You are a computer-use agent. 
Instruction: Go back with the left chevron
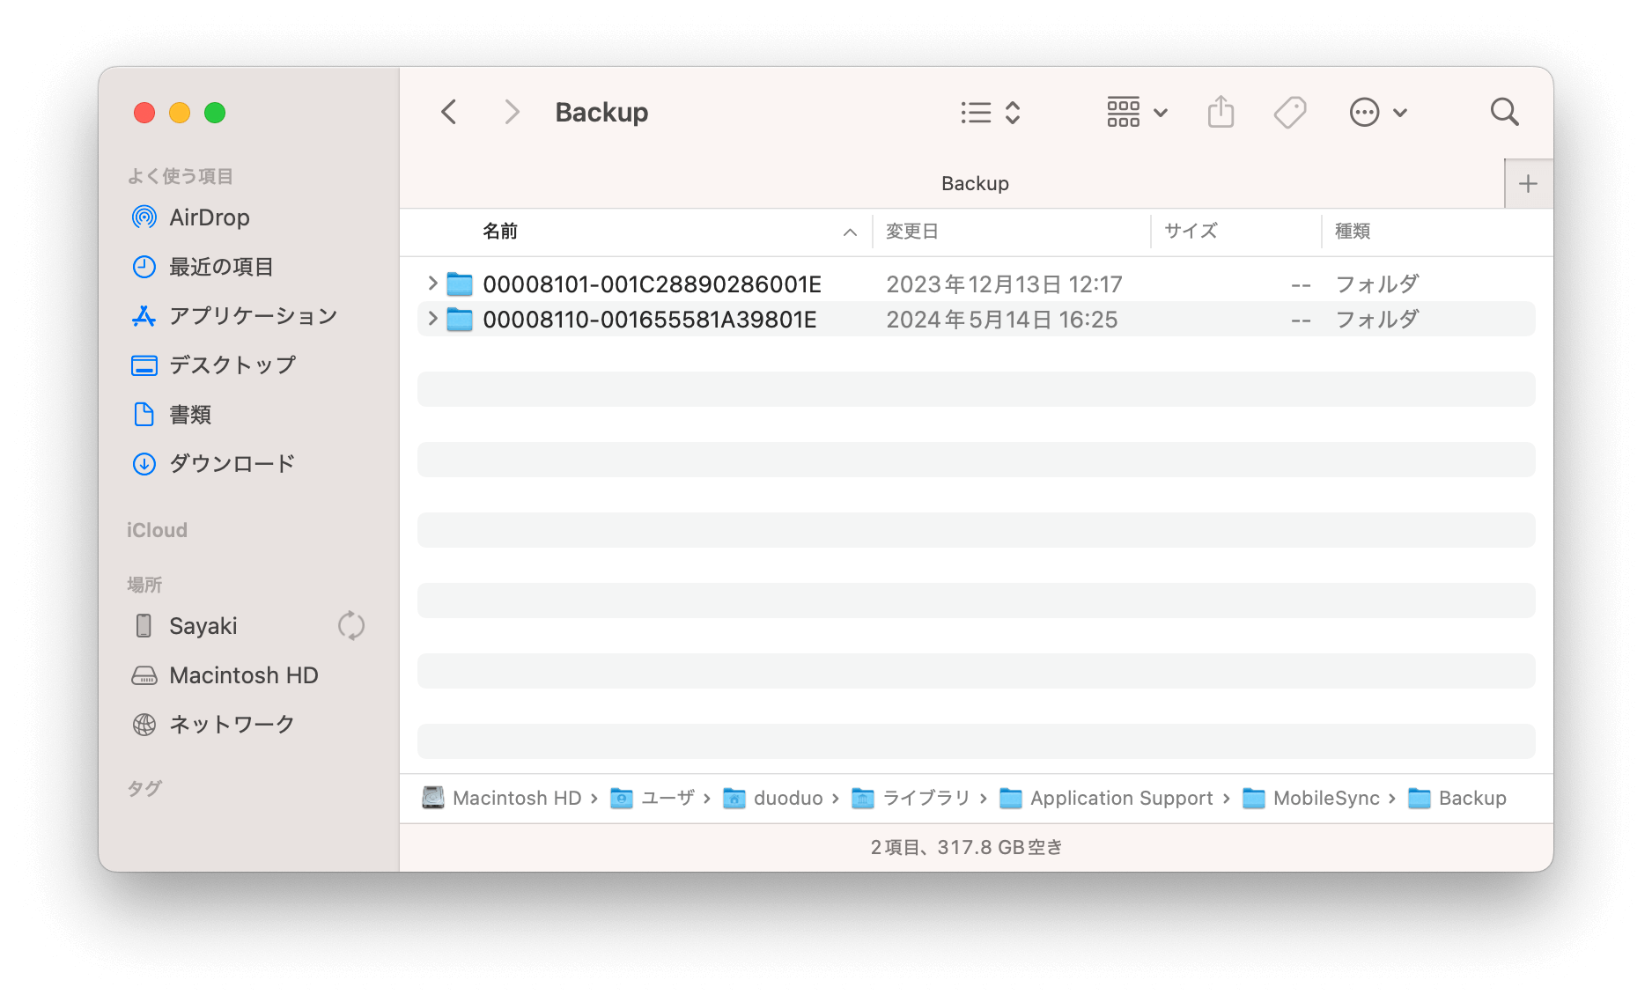(x=449, y=112)
